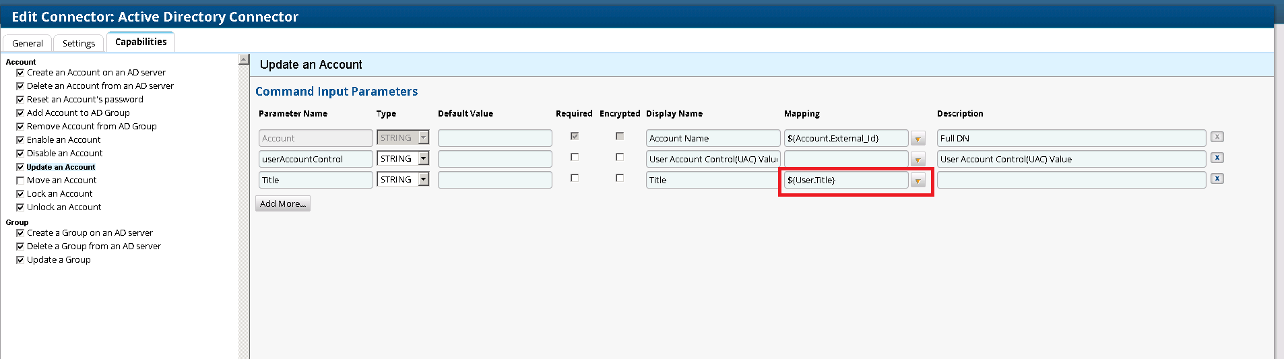Delete the Title parameter row
The height and width of the screenshot is (359, 1284).
coord(1217,178)
